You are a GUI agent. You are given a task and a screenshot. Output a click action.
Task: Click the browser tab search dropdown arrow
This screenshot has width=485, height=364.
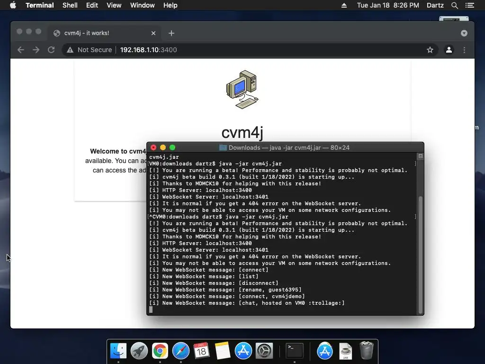click(464, 33)
